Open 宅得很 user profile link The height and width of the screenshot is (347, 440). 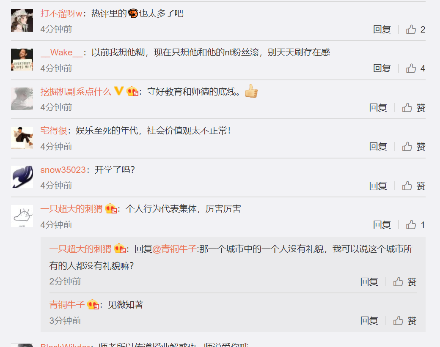pos(54,130)
